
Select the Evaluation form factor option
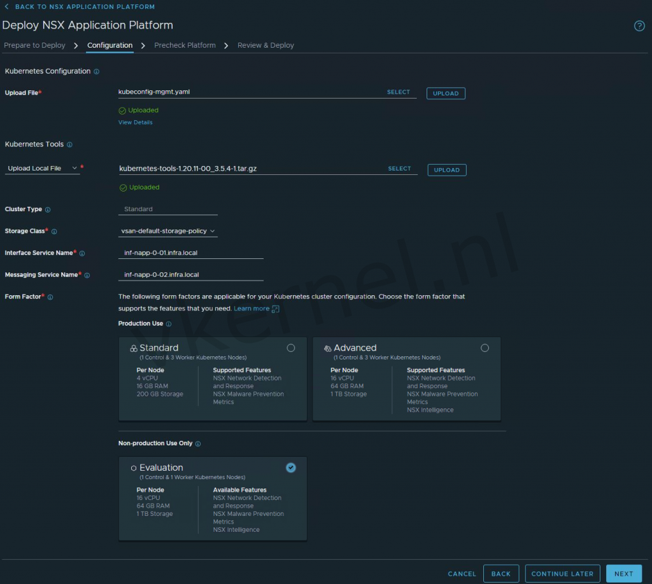click(291, 467)
